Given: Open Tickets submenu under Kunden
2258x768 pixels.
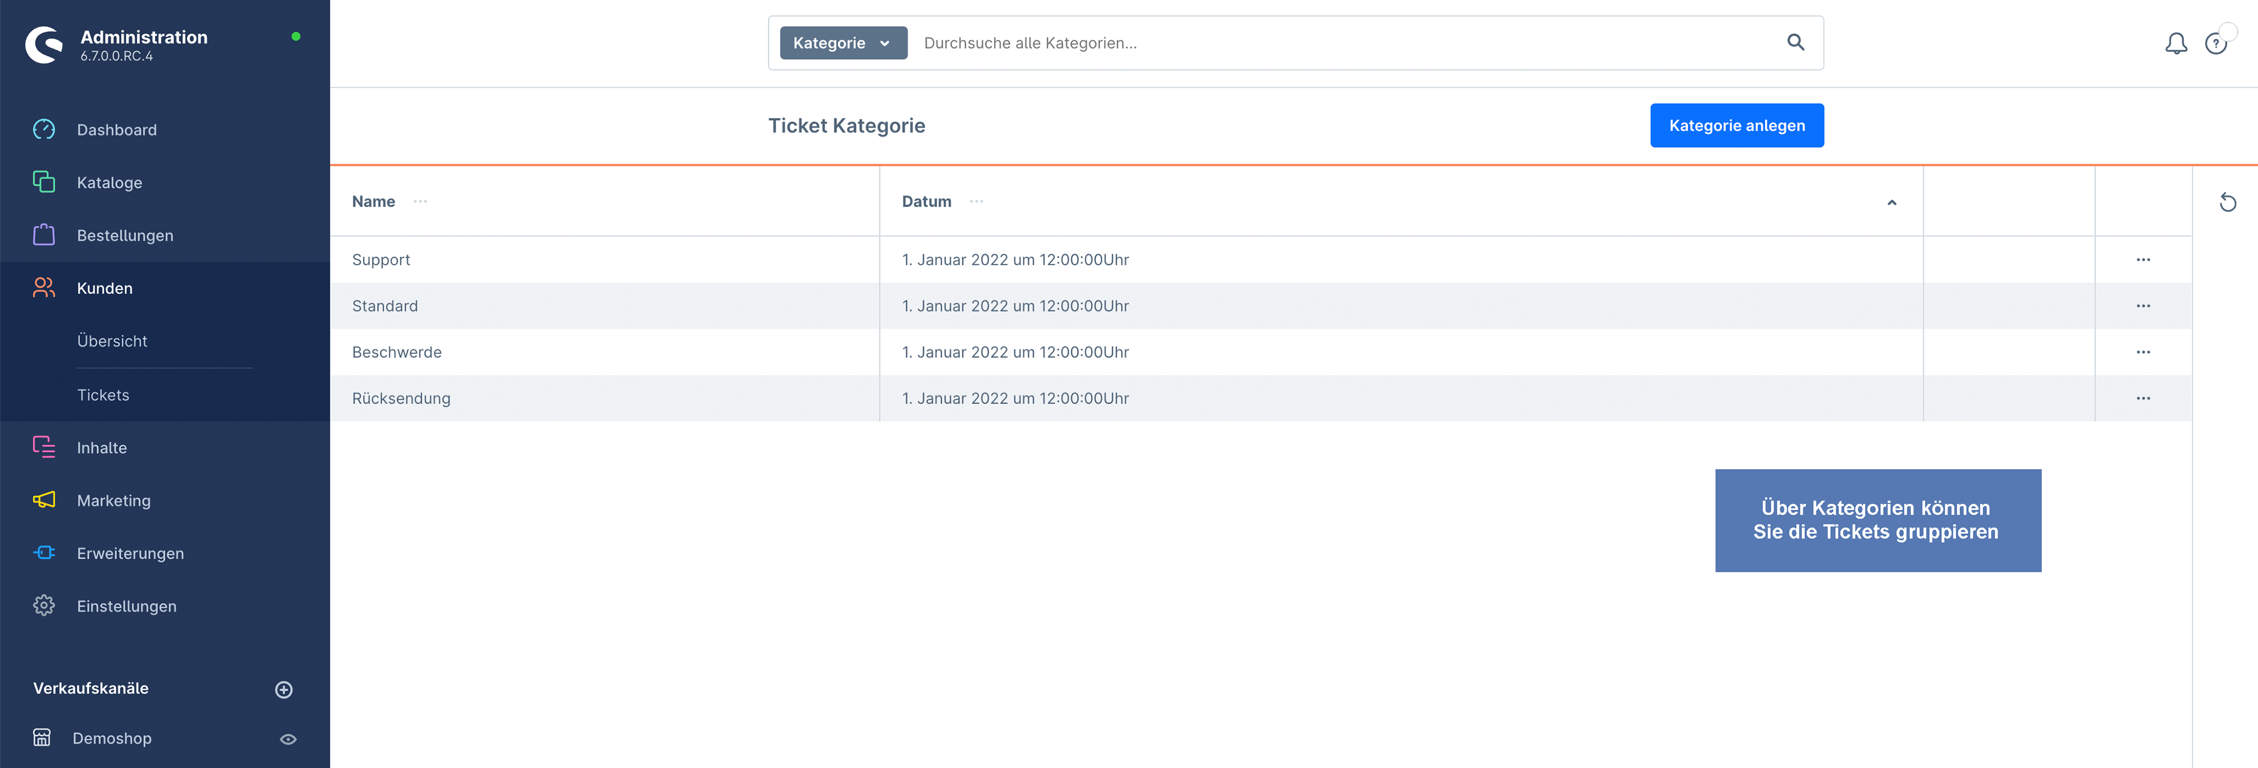Looking at the screenshot, I should click(x=103, y=394).
